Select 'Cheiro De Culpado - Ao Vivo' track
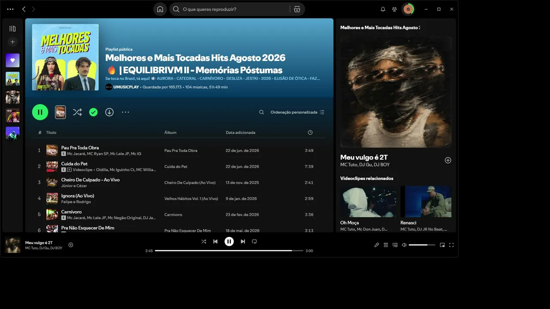The width and height of the screenshot is (550, 309). click(x=90, y=180)
